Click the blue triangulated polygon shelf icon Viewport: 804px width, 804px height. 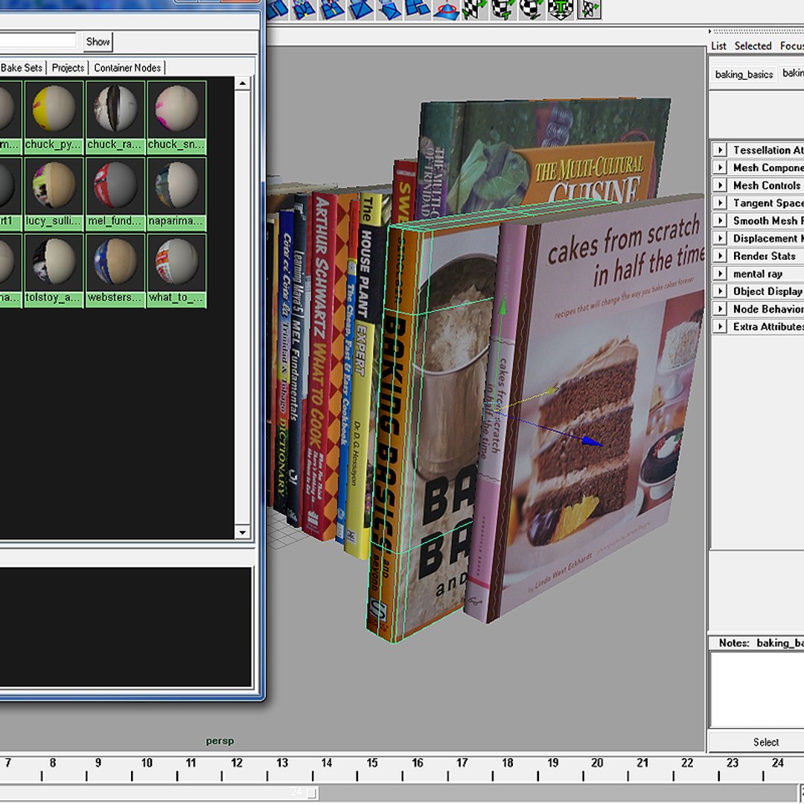click(x=360, y=10)
